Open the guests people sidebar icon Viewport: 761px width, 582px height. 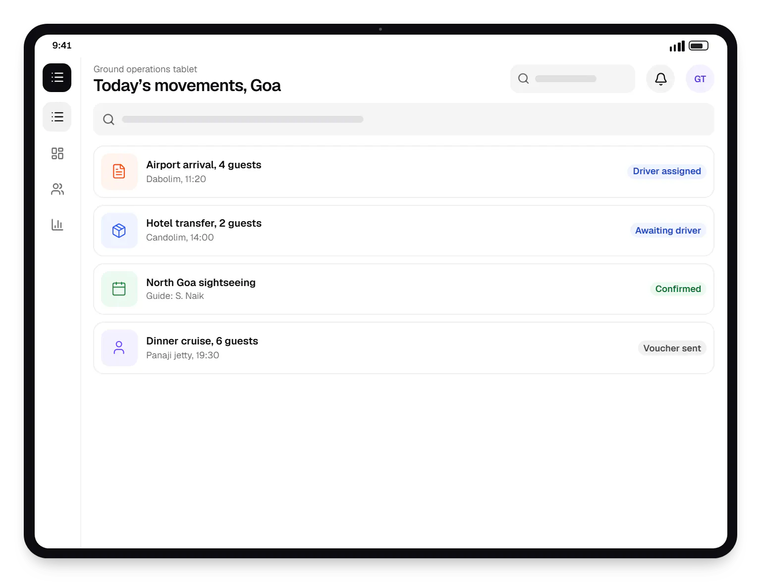pyautogui.click(x=57, y=189)
